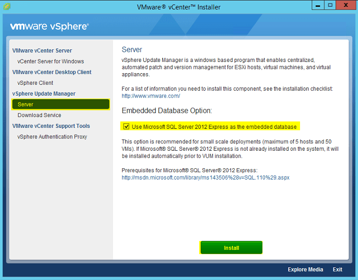Minimize the installer window
Image resolution: width=358 pixels, height=280 pixels.
click(318, 5)
